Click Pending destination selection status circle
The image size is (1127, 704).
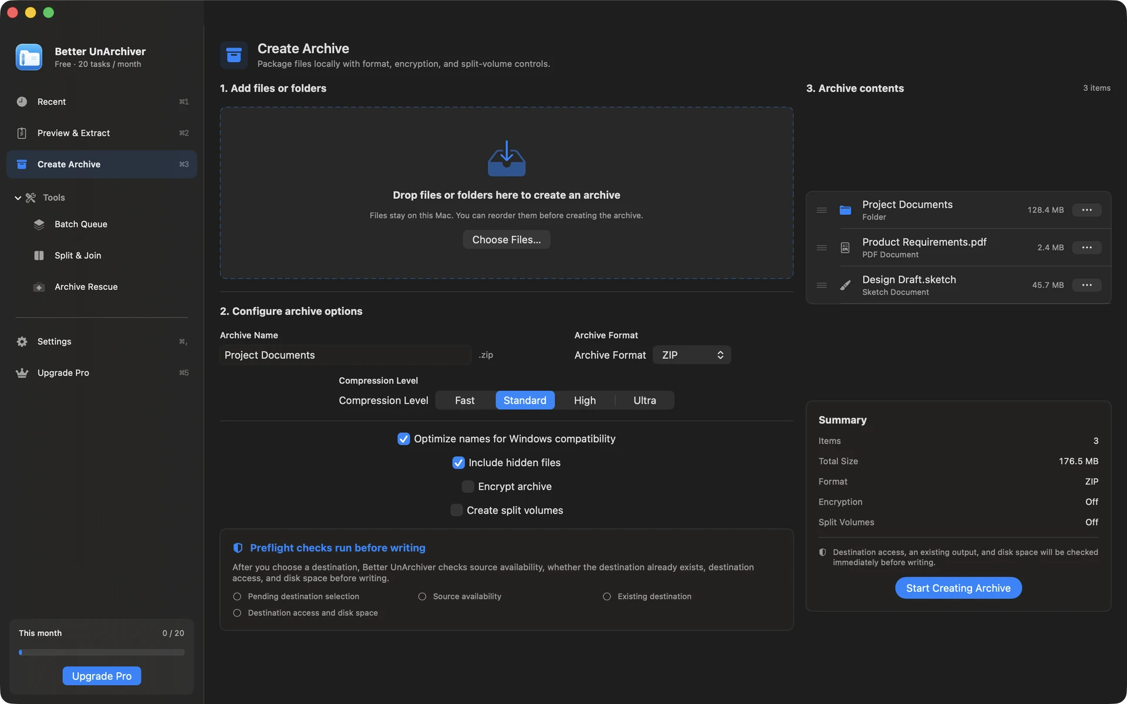pos(237,597)
